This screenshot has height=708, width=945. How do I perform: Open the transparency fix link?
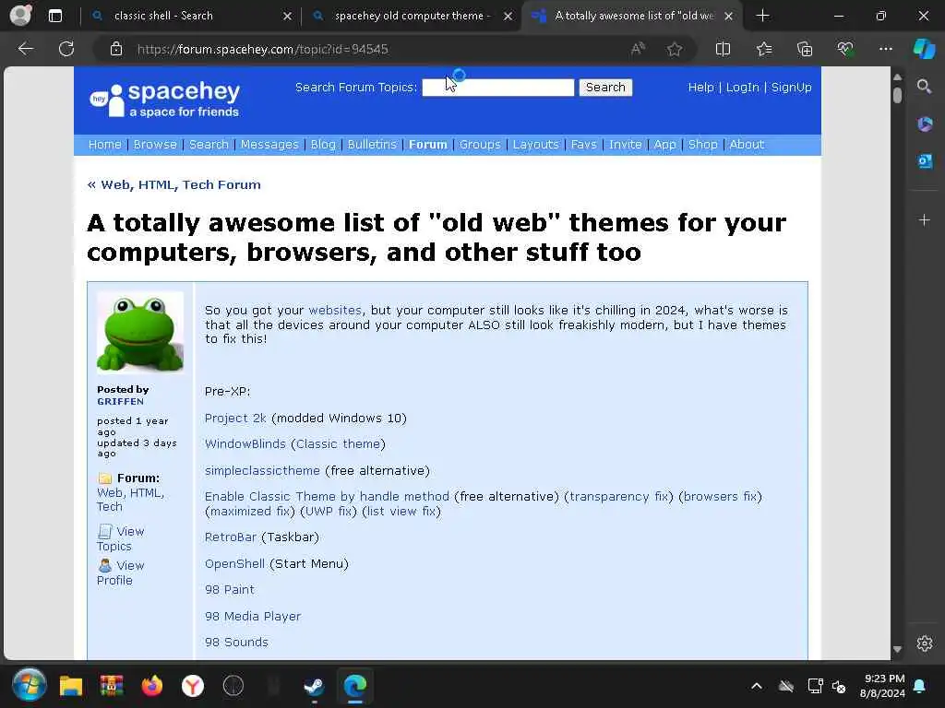pyautogui.click(x=619, y=497)
